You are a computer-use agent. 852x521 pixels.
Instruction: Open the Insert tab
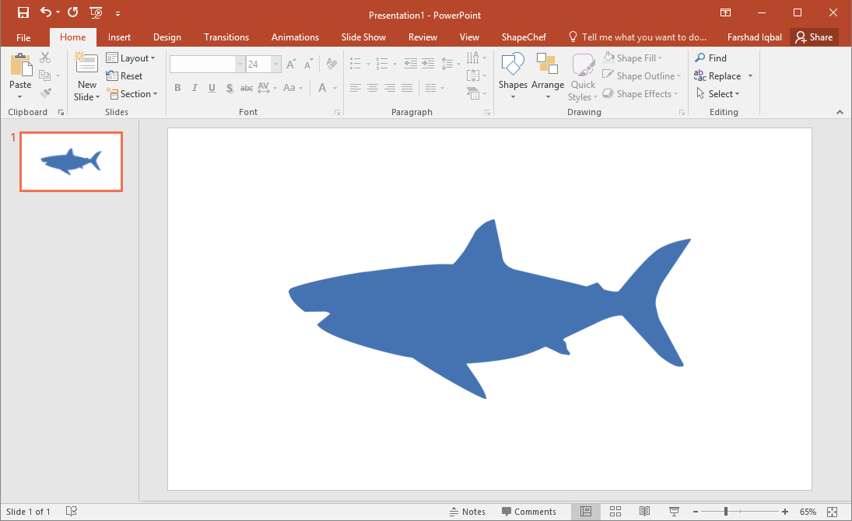tap(119, 37)
